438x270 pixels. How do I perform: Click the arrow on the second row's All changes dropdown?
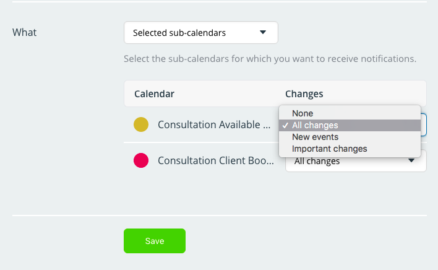click(411, 161)
